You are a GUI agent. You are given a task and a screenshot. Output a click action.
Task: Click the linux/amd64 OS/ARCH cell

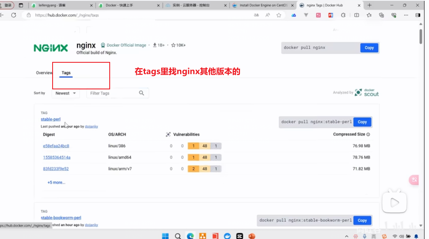coord(120,157)
